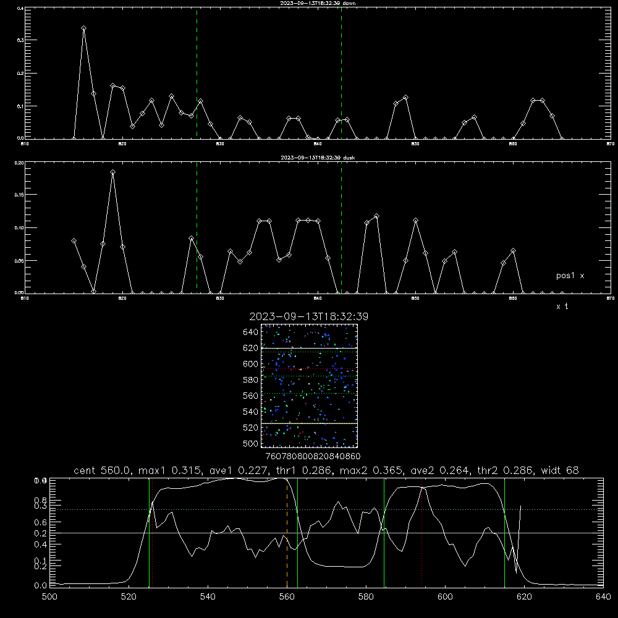The image size is (618, 618).
Task: Click the '500' y-axis label beside the image
Action: tap(251, 444)
